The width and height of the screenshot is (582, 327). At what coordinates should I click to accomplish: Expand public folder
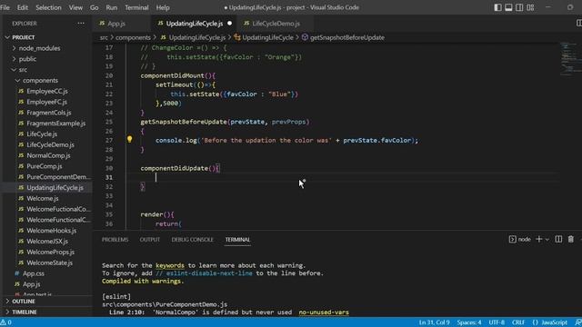(x=27, y=59)
